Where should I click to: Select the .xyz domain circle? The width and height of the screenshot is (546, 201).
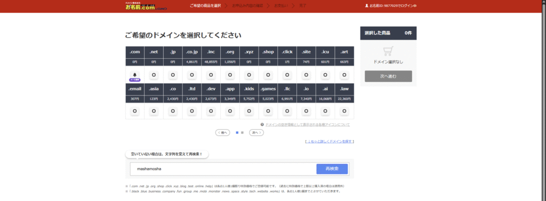[249, 75]
